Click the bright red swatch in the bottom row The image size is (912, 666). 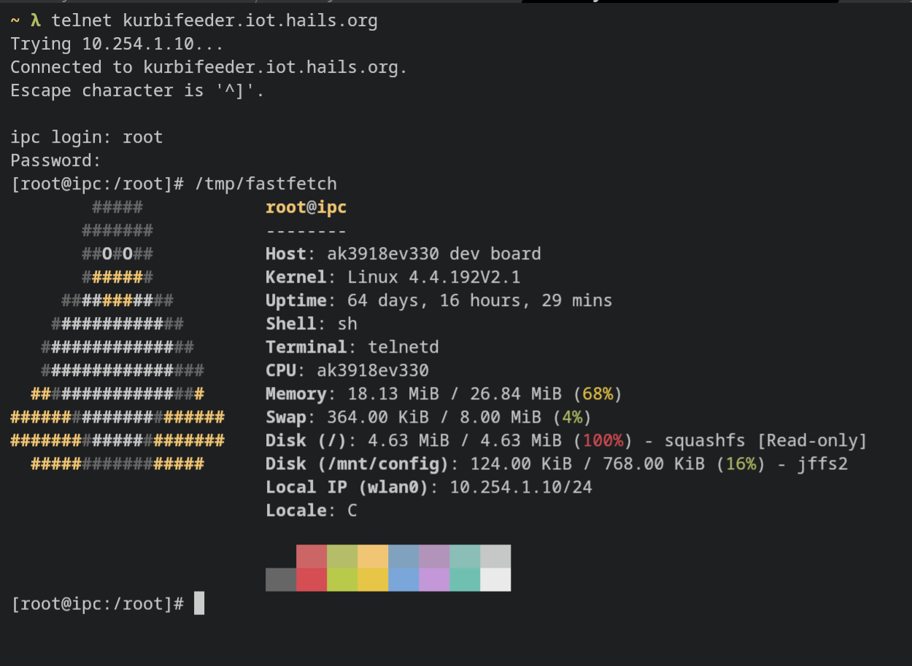[312, 580]
